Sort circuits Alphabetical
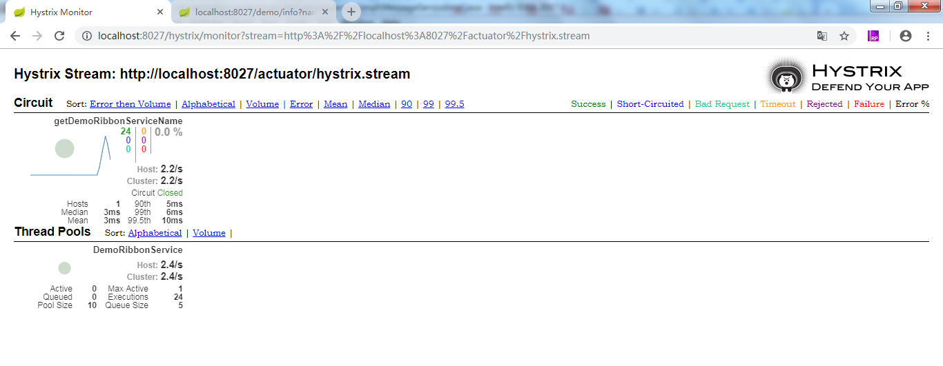Screen dimensions: 943x366 click(208, 104)
